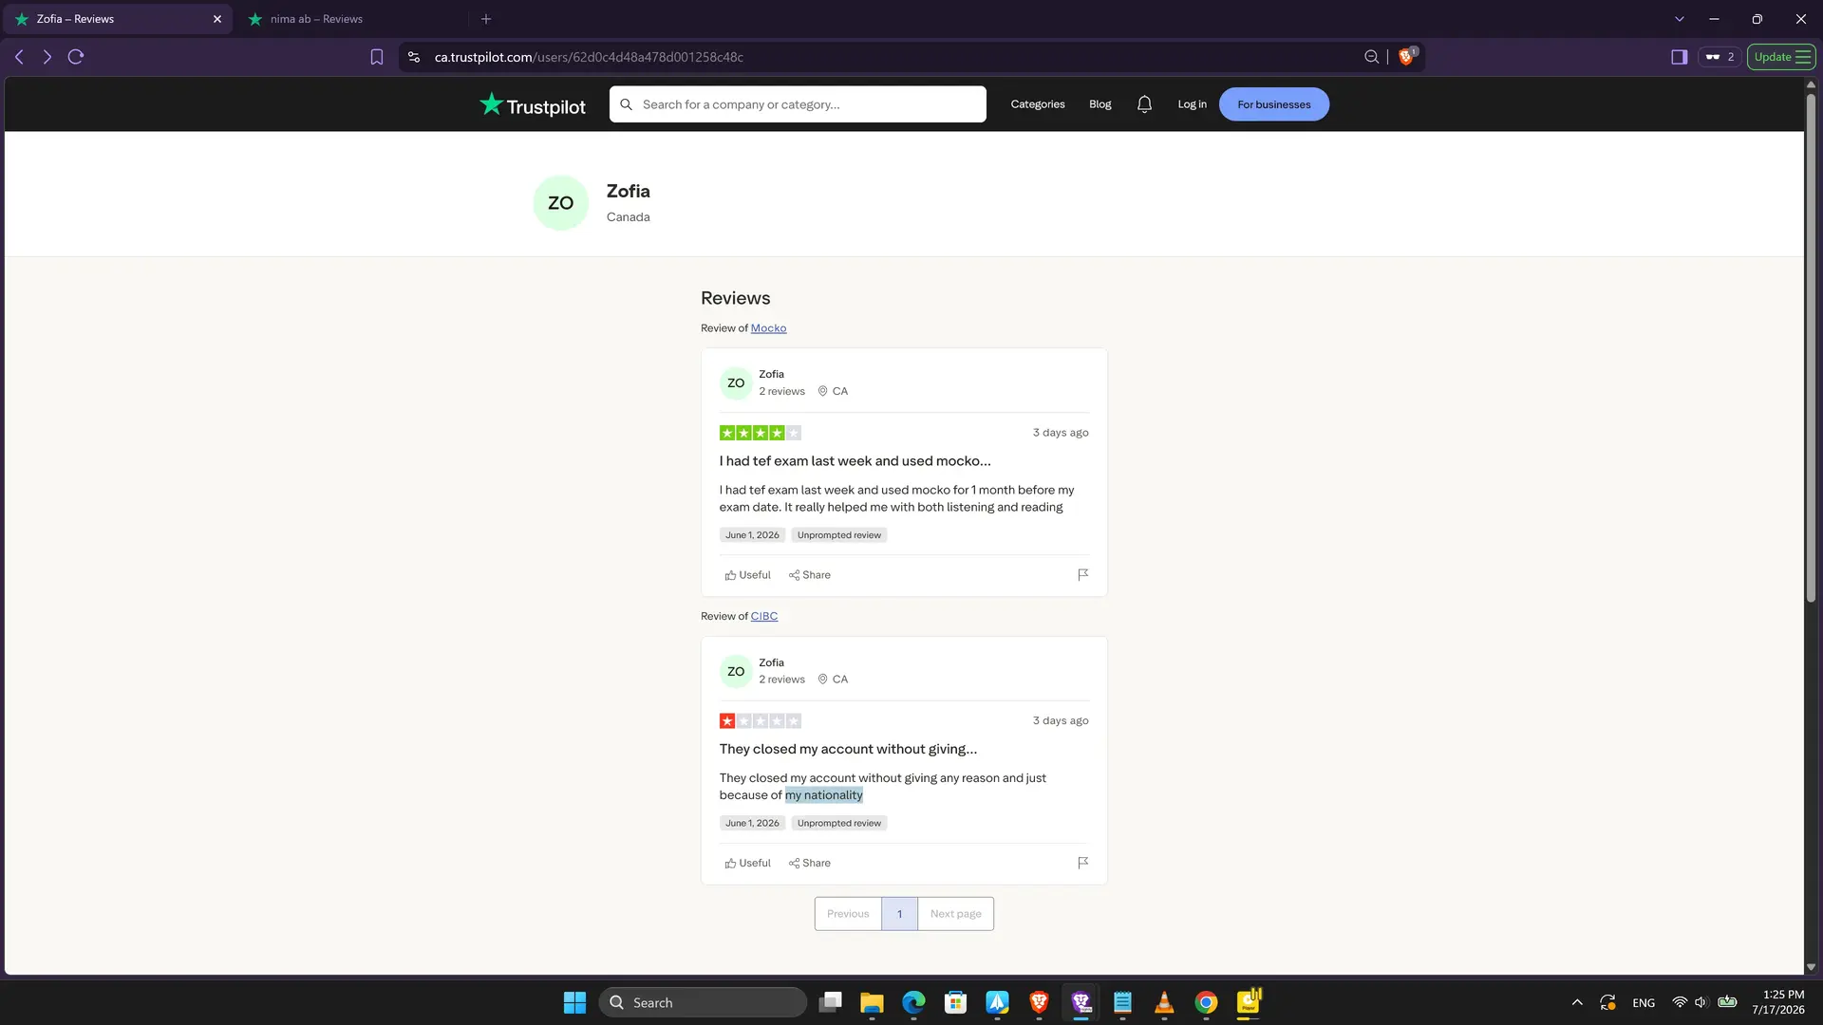The height and width of the screenshot is (1025, 1823).
Task: Click Log in
Action: point(1192,104)
